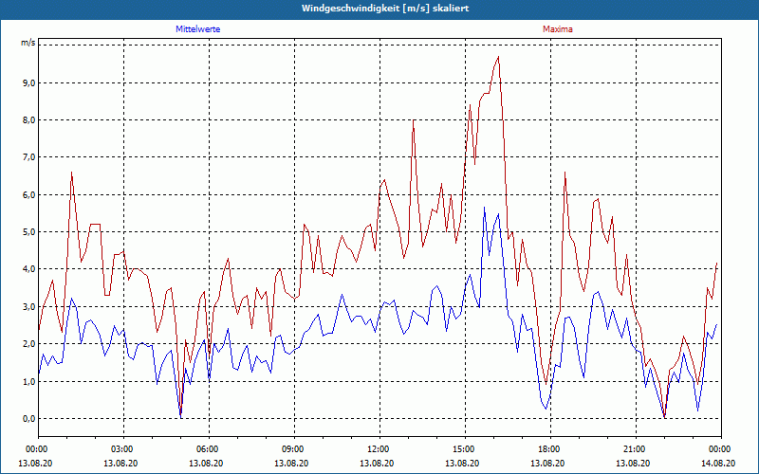Click the 3,0 y-axis value
Screen dimensions: 759x474
coord(28,306)
